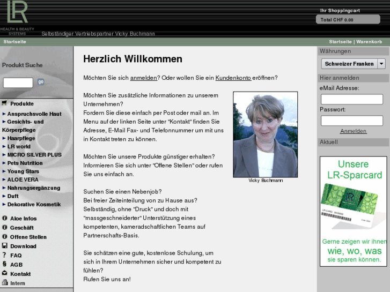Go to the Haarpflege category
Viewport: 390px width, 292px height.
(21, 138)
